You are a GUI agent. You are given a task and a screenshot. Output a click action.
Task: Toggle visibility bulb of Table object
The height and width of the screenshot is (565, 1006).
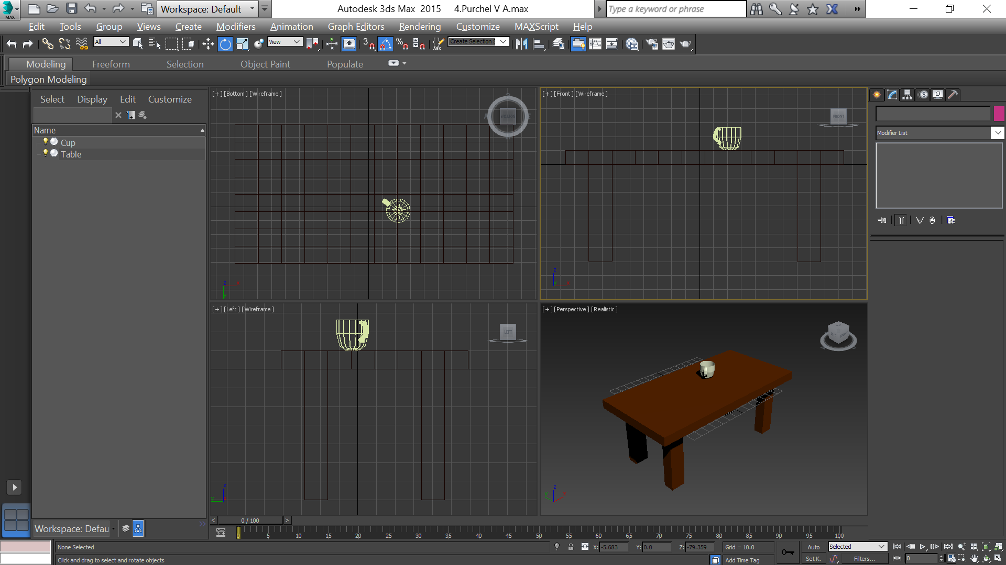click(46, 153)
